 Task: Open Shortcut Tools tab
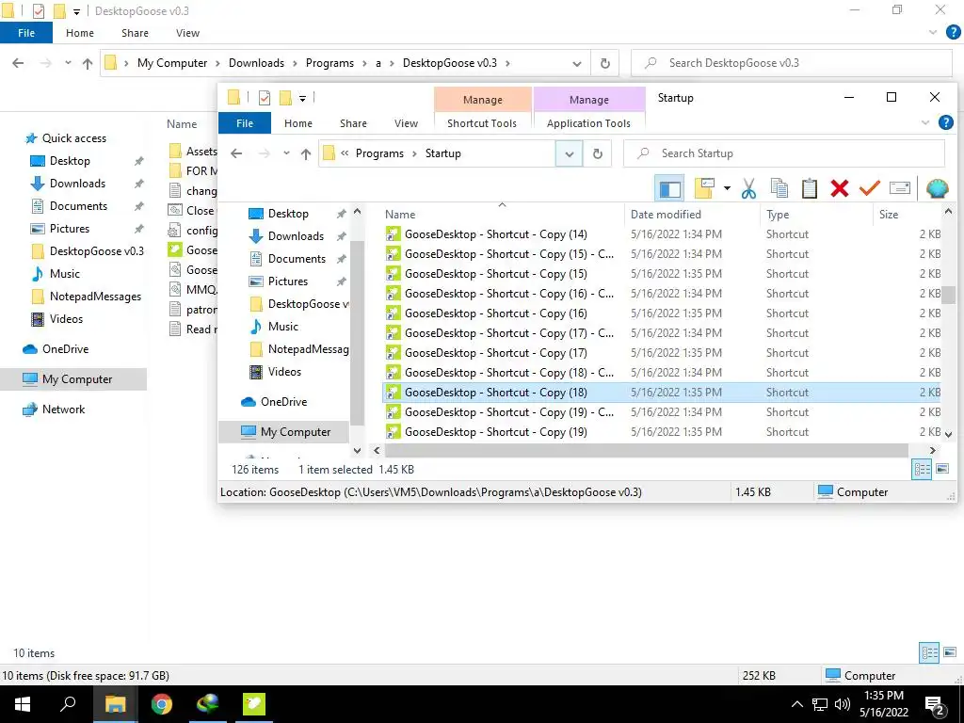click(482, 123)
